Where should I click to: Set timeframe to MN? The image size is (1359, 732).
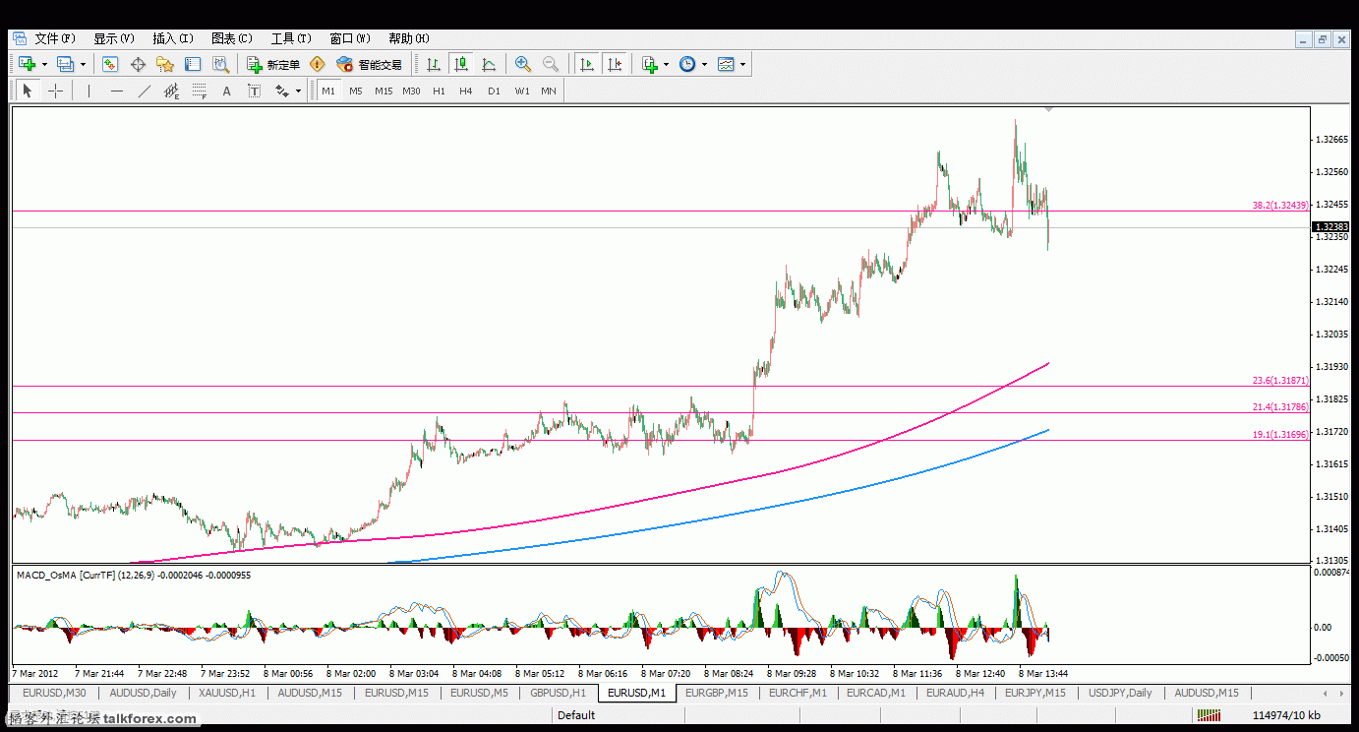(549, 91)
